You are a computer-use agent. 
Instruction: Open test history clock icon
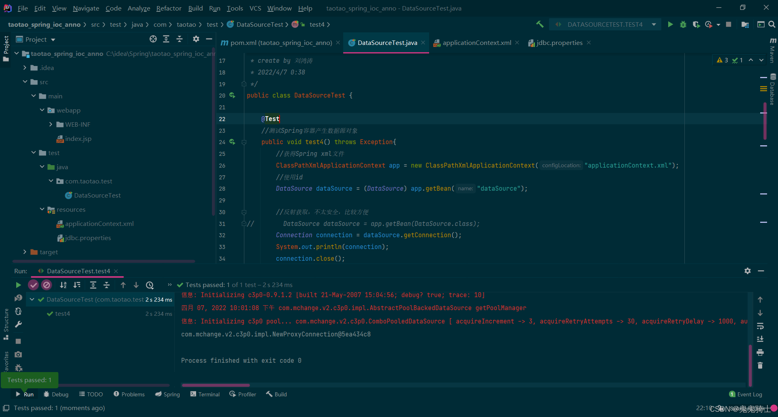tap(150, 285)
